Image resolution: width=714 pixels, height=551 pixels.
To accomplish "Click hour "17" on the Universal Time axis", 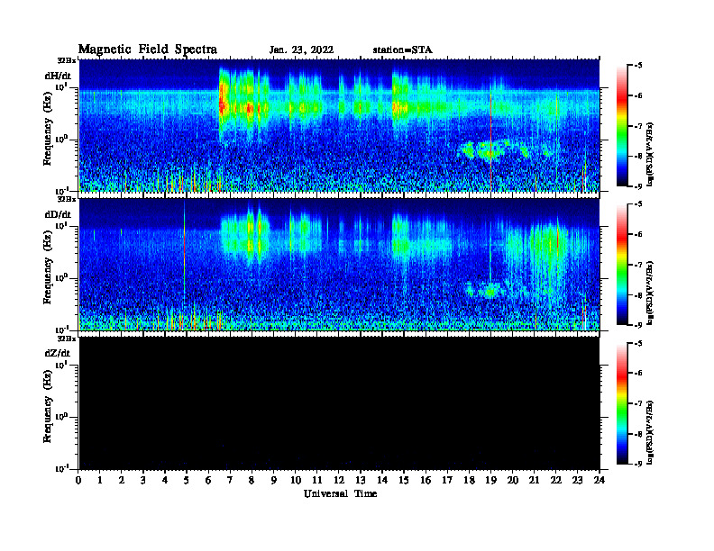I will (447, 480).
